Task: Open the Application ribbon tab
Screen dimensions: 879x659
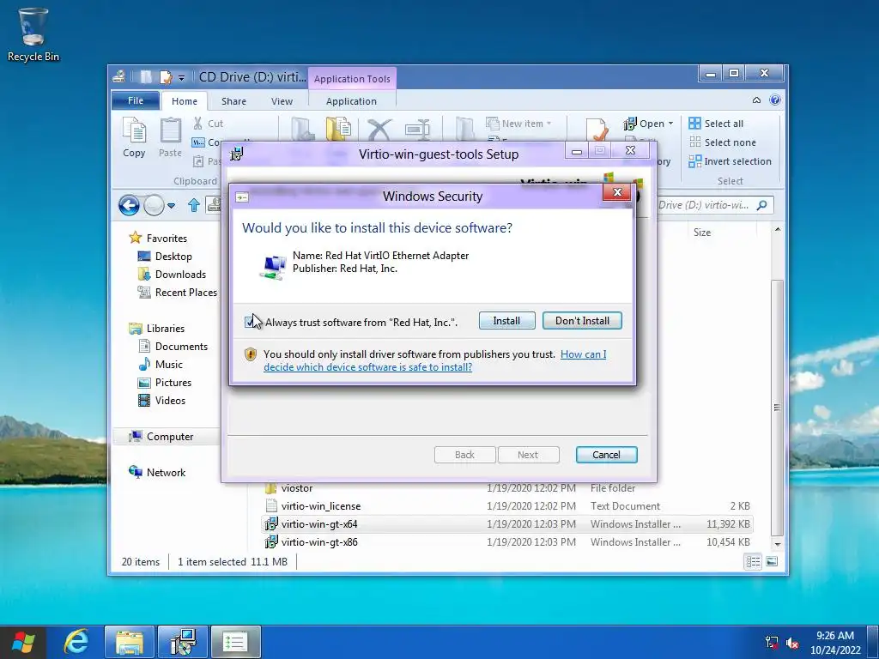Action: [351, 101]
